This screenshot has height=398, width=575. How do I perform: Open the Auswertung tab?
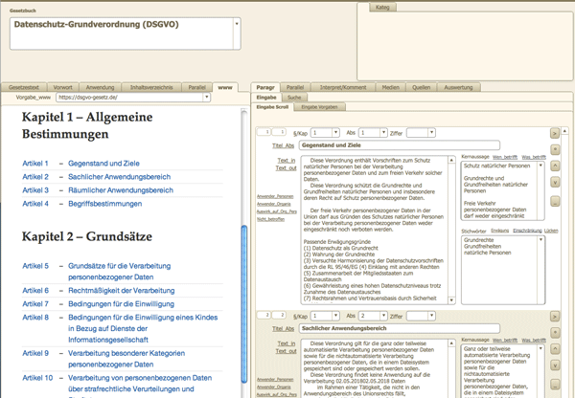[459, 87]
